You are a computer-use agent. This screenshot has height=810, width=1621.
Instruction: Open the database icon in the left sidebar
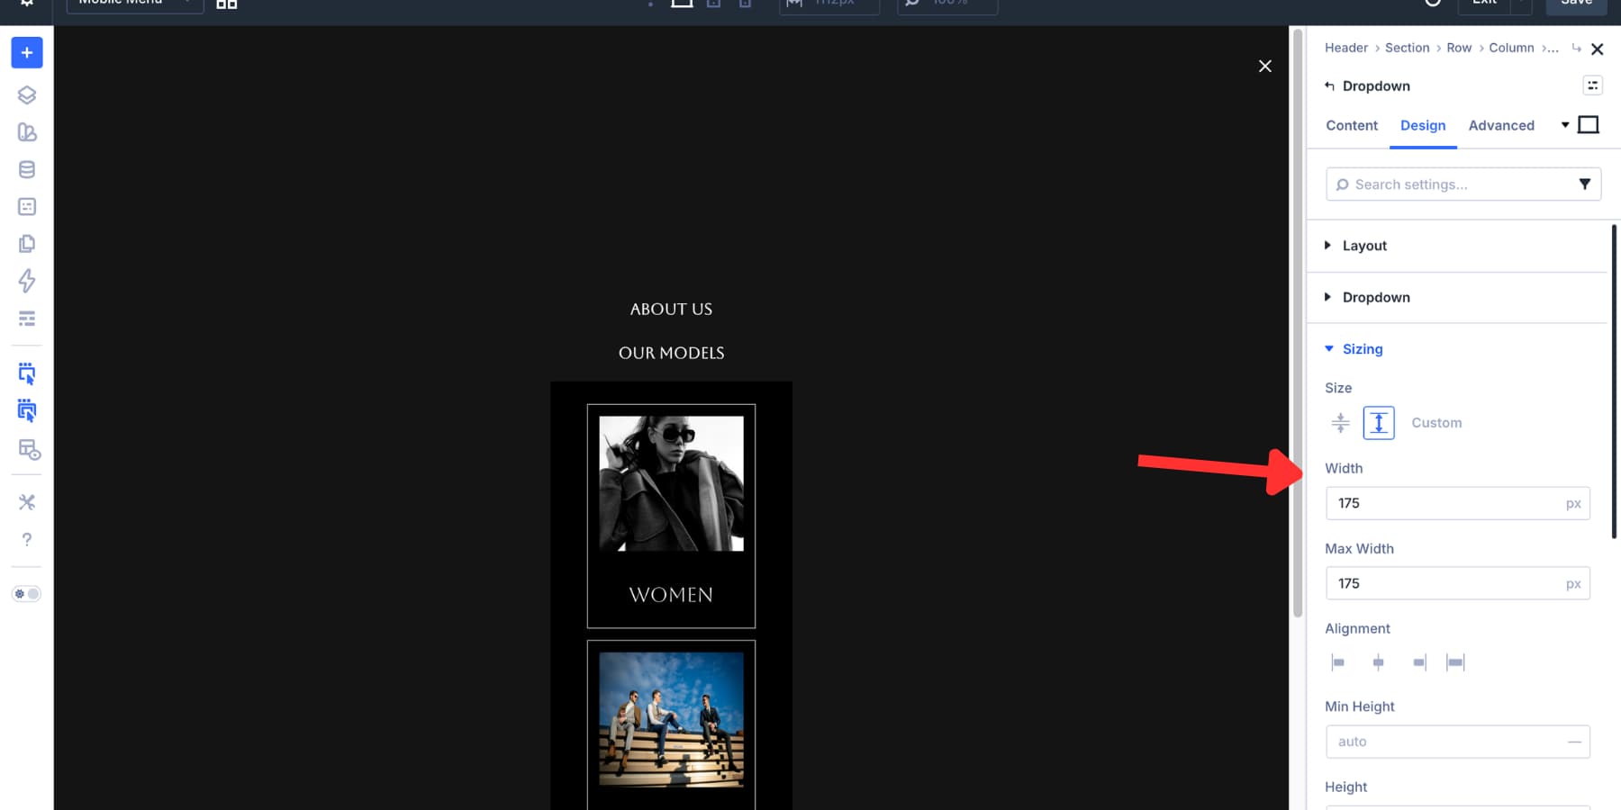click(x=27, y=169)
